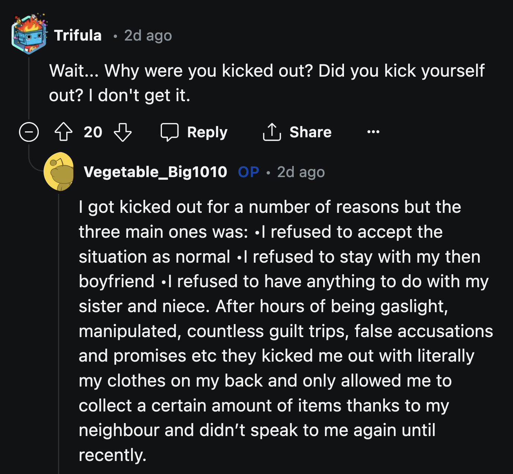The height and width of the screenshot is (474, 513).
Task: Toggle the downvote arrow on
Action: click(x=123, y=133)
